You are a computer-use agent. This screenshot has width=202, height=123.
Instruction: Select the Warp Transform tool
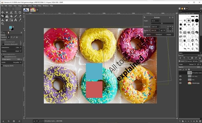tap(7, 16)
